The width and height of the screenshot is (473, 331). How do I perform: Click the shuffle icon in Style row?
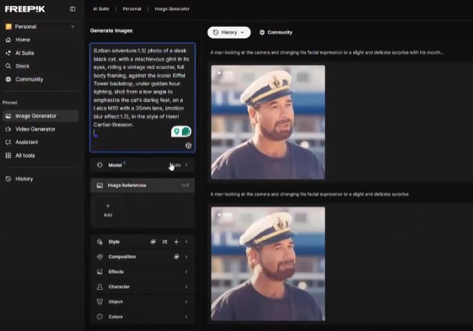coord(164,242)
